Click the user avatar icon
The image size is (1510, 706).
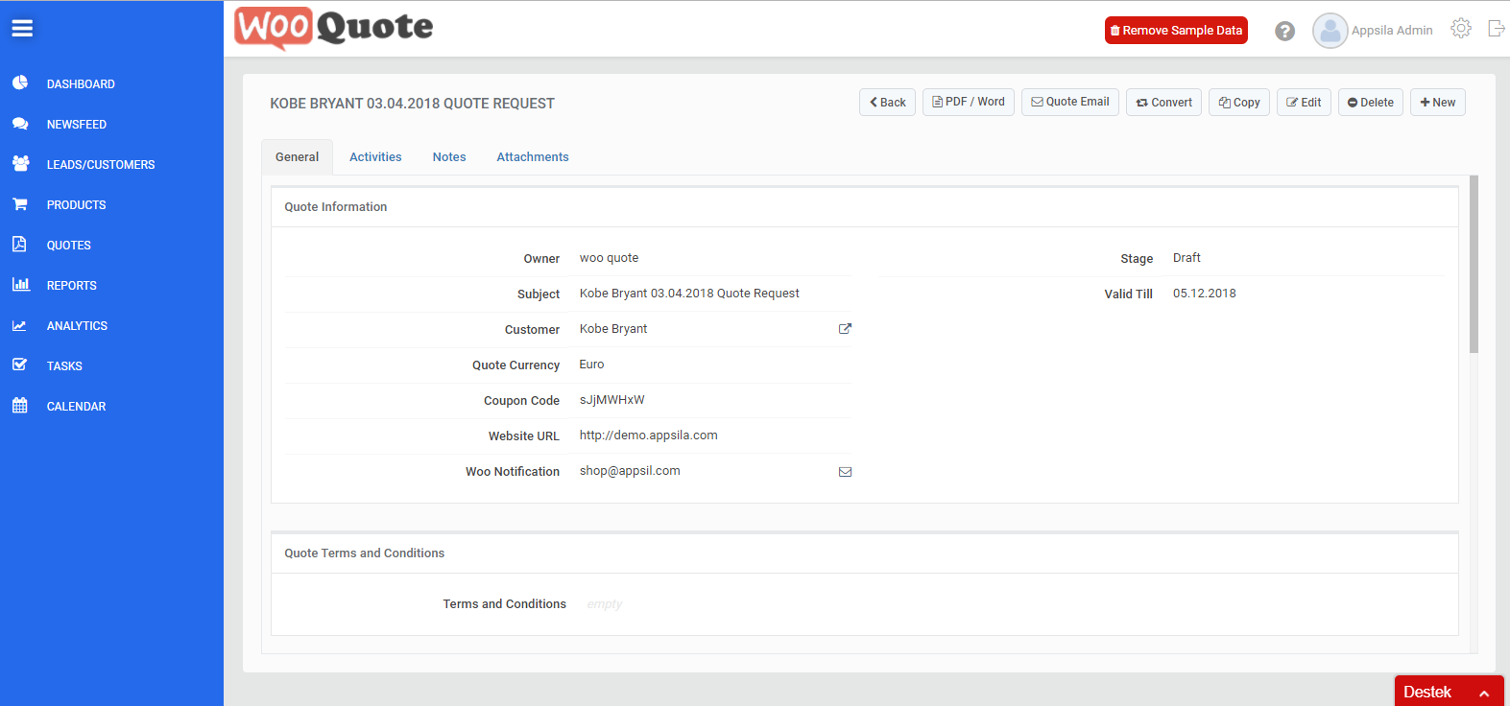tap(1330, 31)
